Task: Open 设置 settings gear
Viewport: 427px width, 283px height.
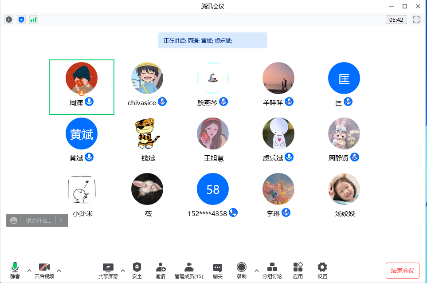Action: (322, 270)
